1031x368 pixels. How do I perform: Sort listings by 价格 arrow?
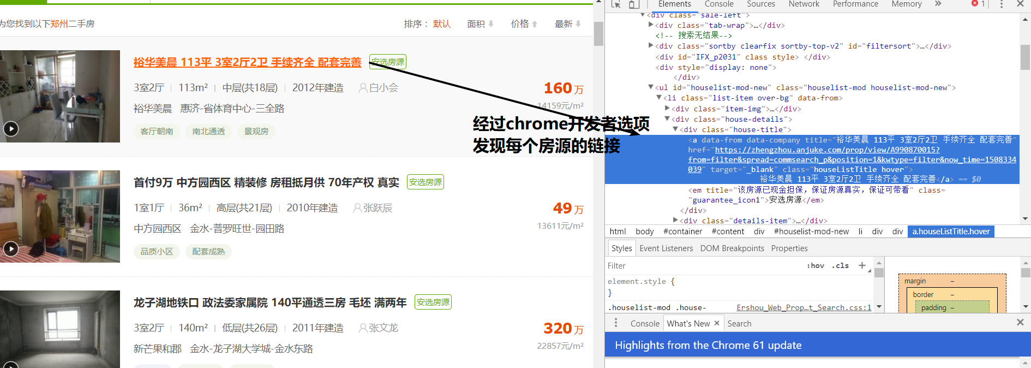535,24
